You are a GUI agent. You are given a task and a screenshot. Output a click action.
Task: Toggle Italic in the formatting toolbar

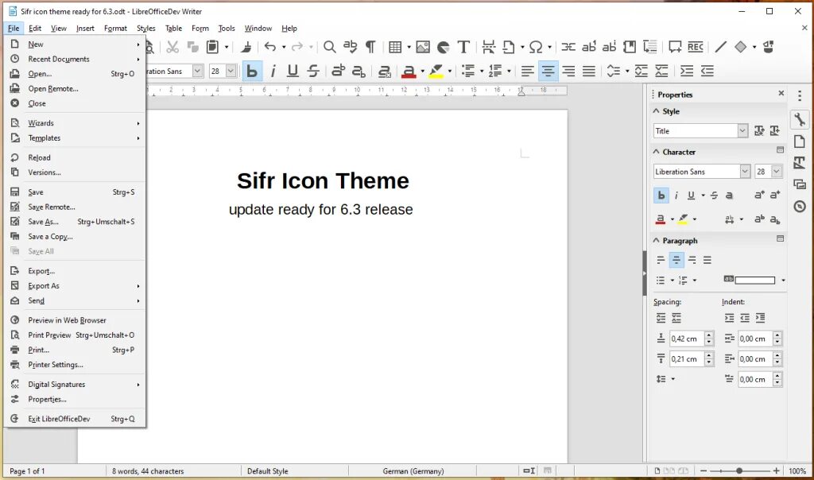click(x=273, y=71)
